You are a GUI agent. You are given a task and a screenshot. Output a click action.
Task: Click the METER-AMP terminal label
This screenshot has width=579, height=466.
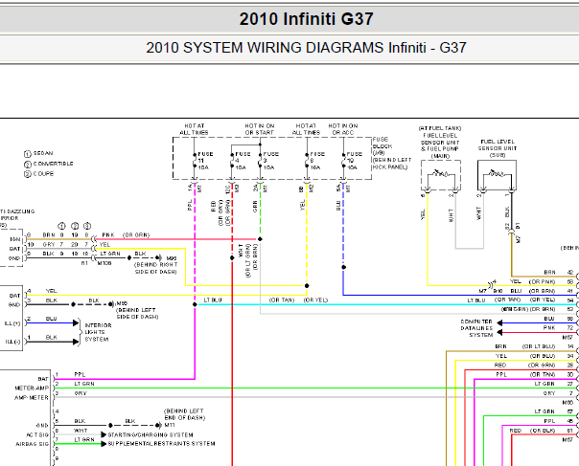click(32, 388)
